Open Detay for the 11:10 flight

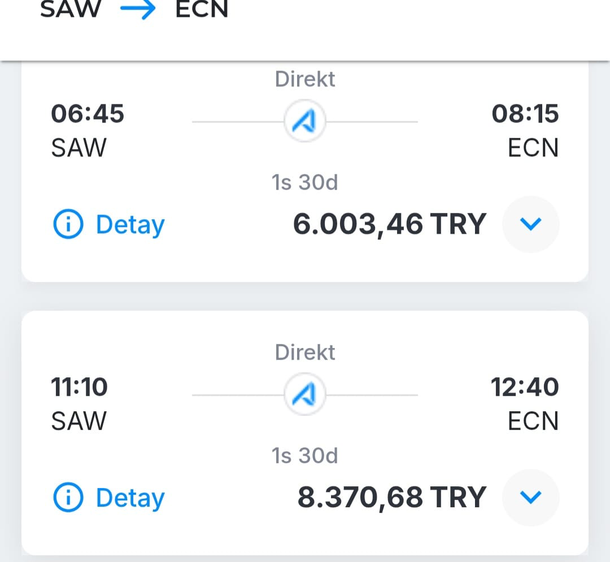click(x=130, y=498)
